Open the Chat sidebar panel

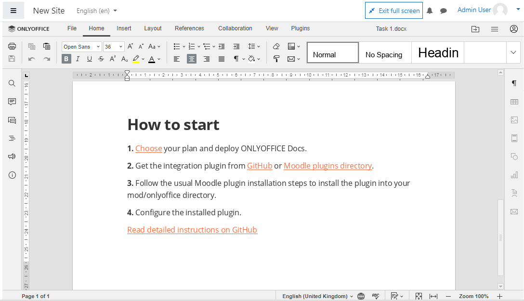pos(12,120)
